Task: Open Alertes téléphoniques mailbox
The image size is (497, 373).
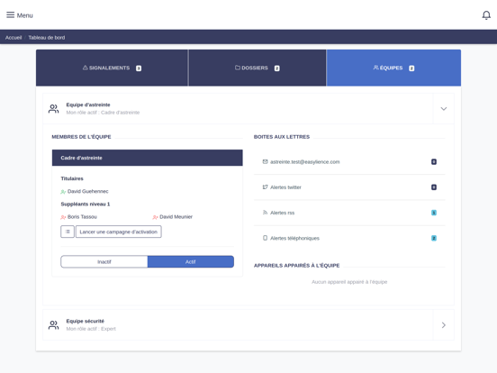Action: [349, 238]
